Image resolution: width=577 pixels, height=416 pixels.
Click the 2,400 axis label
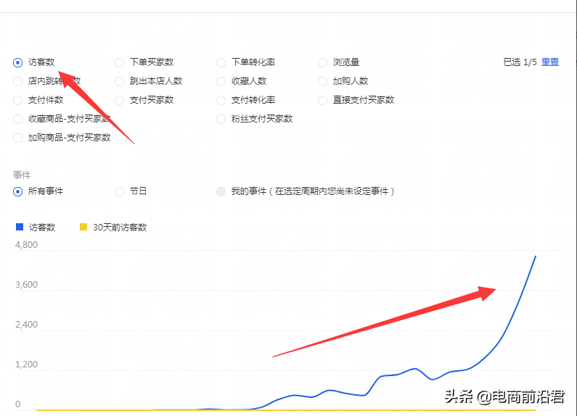coord(27,325)
